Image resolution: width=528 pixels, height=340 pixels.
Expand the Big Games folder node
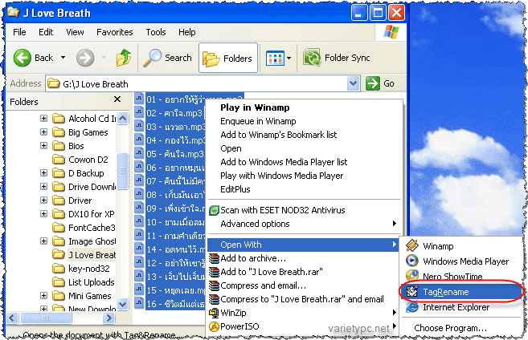point(43,132)
